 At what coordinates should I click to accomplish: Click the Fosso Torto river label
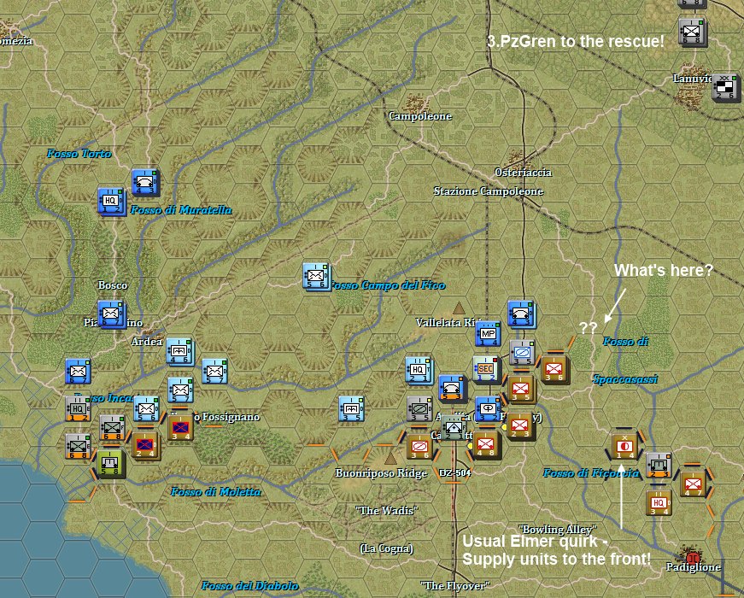[79, 153]
